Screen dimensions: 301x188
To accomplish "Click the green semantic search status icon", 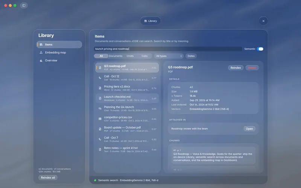I will point(95,180).
